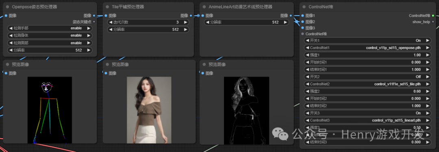
Task: Click the ControlNet堆 node title text
Action: 321,7
